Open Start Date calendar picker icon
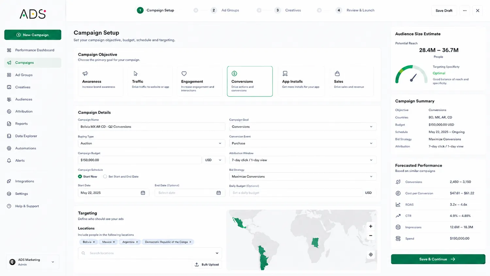 click(x=143, y=193)
